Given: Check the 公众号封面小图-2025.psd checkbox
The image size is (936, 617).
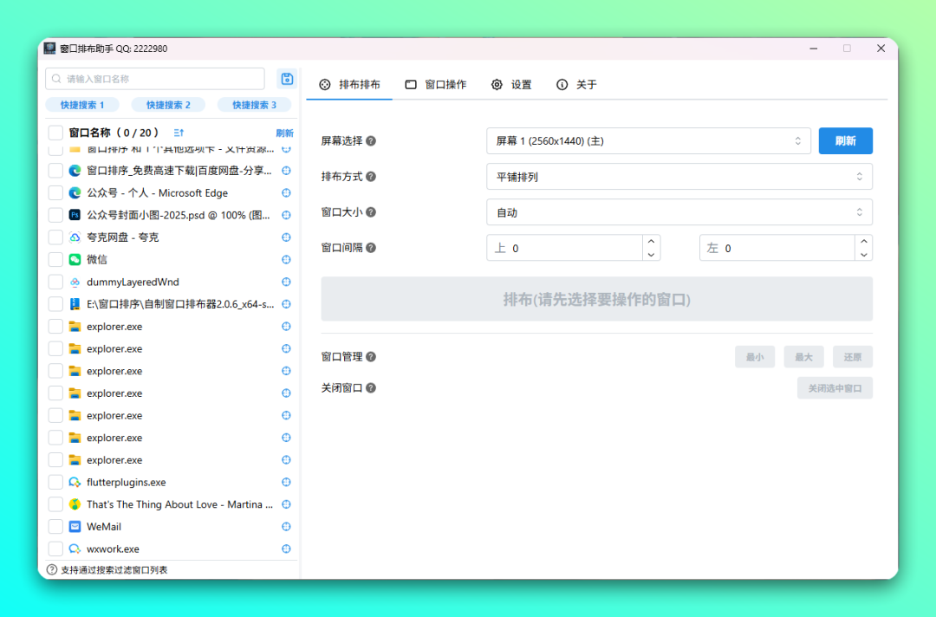Looking at the screenshot, I should (55, 215).
